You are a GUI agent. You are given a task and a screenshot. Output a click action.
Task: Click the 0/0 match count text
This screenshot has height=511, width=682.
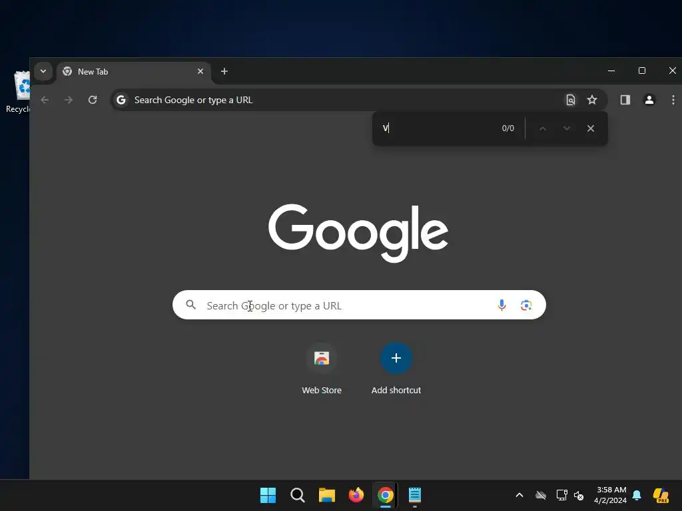(x=508, y=128)
